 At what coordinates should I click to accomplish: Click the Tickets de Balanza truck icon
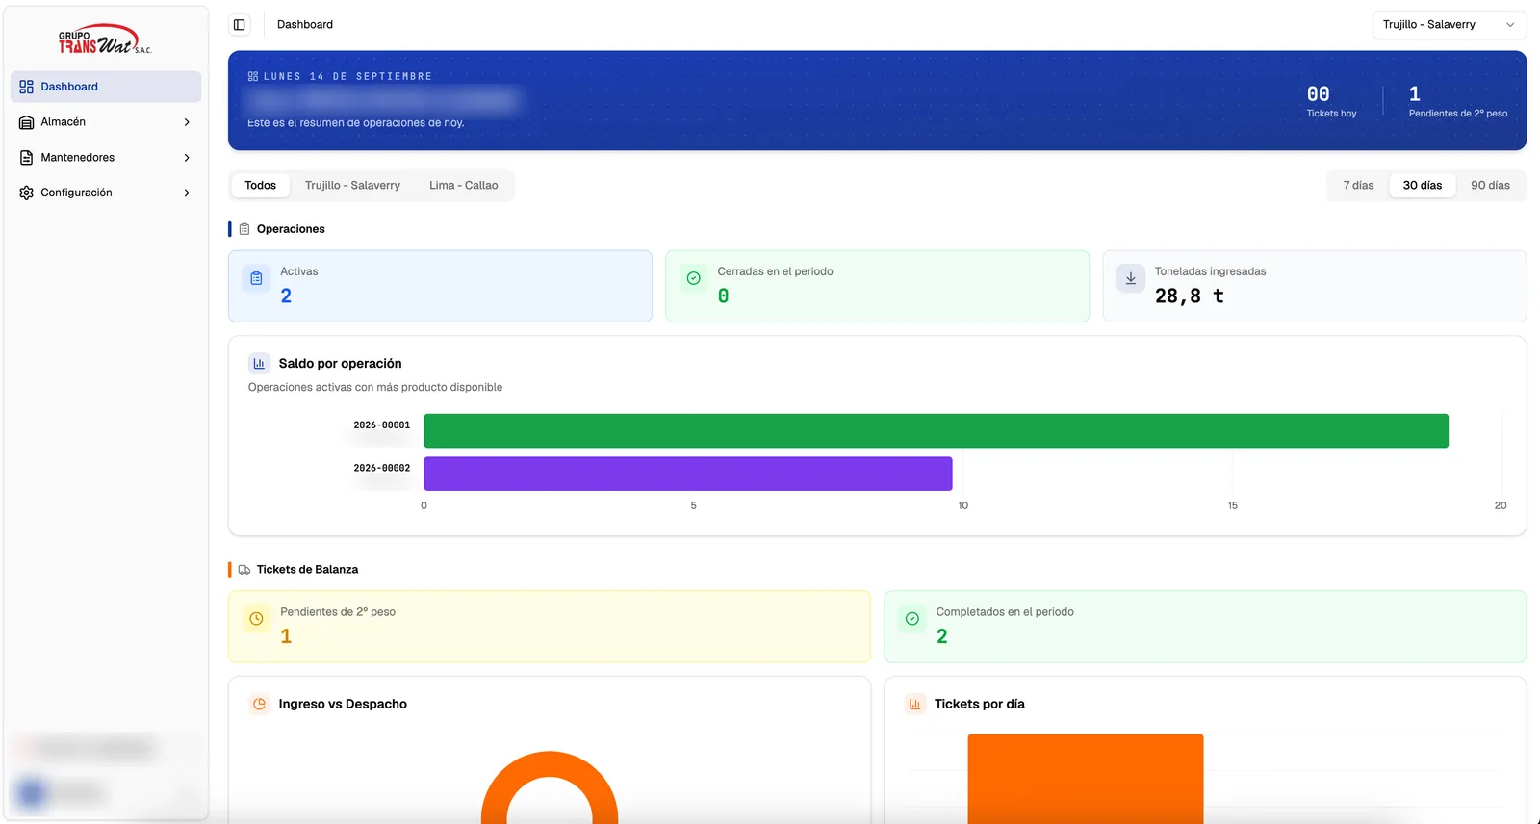[244, 570]
